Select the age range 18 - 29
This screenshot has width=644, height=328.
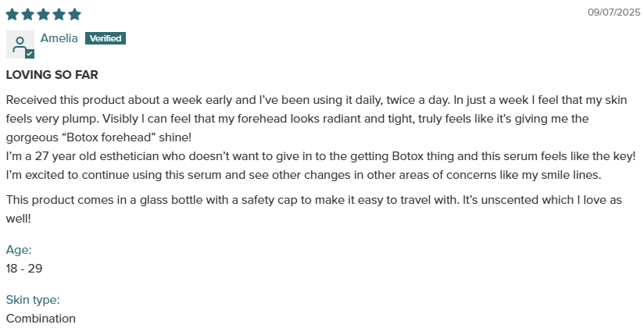click(24, 269)
